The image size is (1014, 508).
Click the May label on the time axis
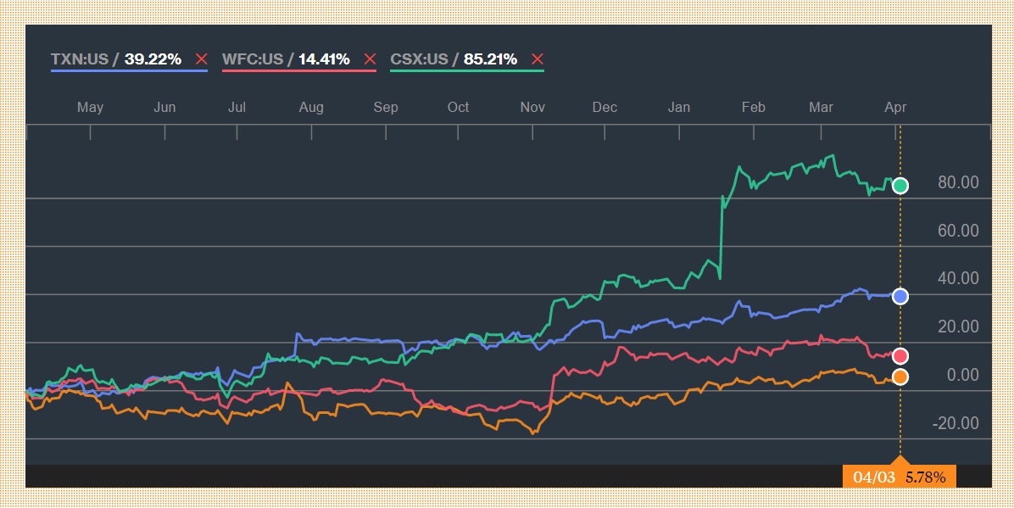pyautogui.click(x=90, y=107)
